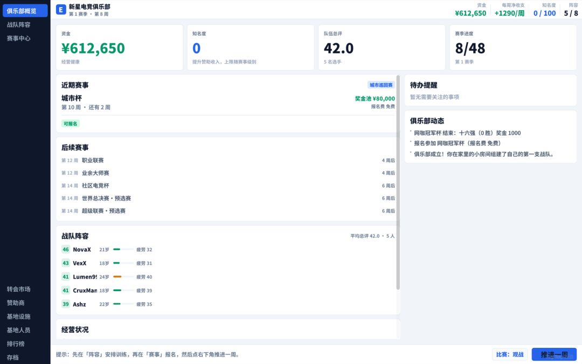Click the 报名参加 网咖冠军杯 news item
This screenshot has width=582, height=364.
point(458,143)
